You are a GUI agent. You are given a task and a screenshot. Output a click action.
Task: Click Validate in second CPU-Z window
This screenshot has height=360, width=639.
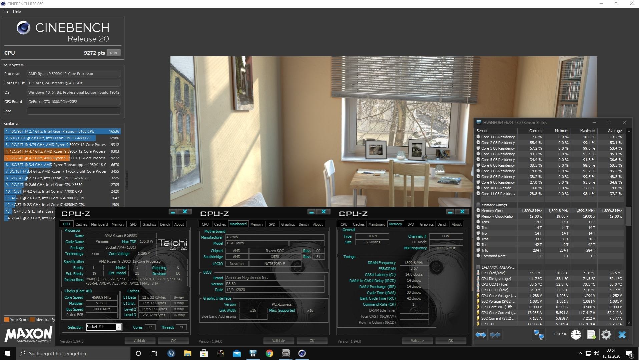coord(278,341)
